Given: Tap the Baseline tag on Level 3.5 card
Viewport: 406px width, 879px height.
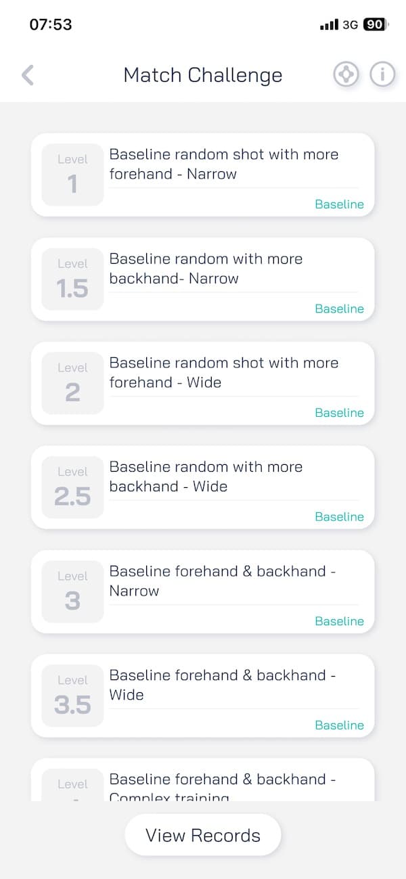Looking at the screenshot, I should [x=339, y=725].
